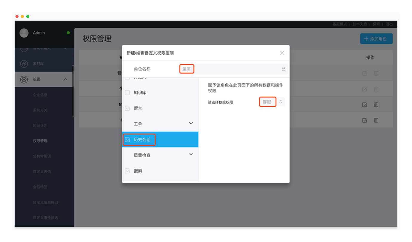This screenshot has width=412, height=242.
Task: Click the delete icon in last table row
Action: tap(376, 120)
